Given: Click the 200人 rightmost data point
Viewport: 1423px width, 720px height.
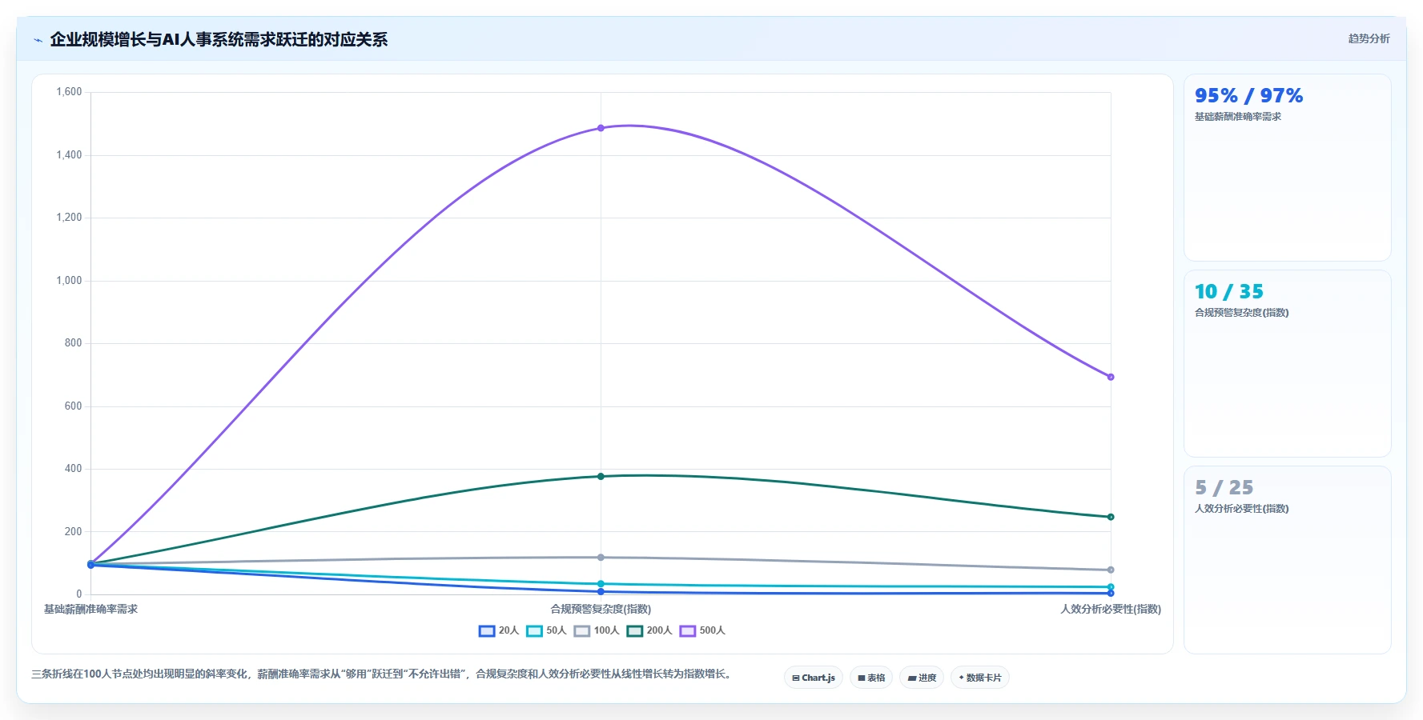Looking at the screenshot, I should pyautogui.click(x=1111, y=517).
